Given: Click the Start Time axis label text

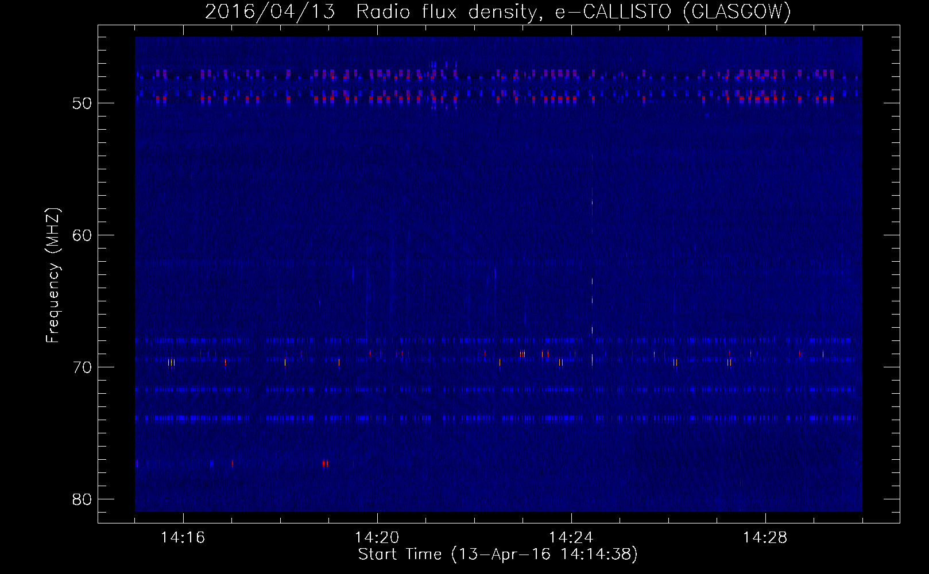Looking at the screenshot, I should click(x=498, y=554).
